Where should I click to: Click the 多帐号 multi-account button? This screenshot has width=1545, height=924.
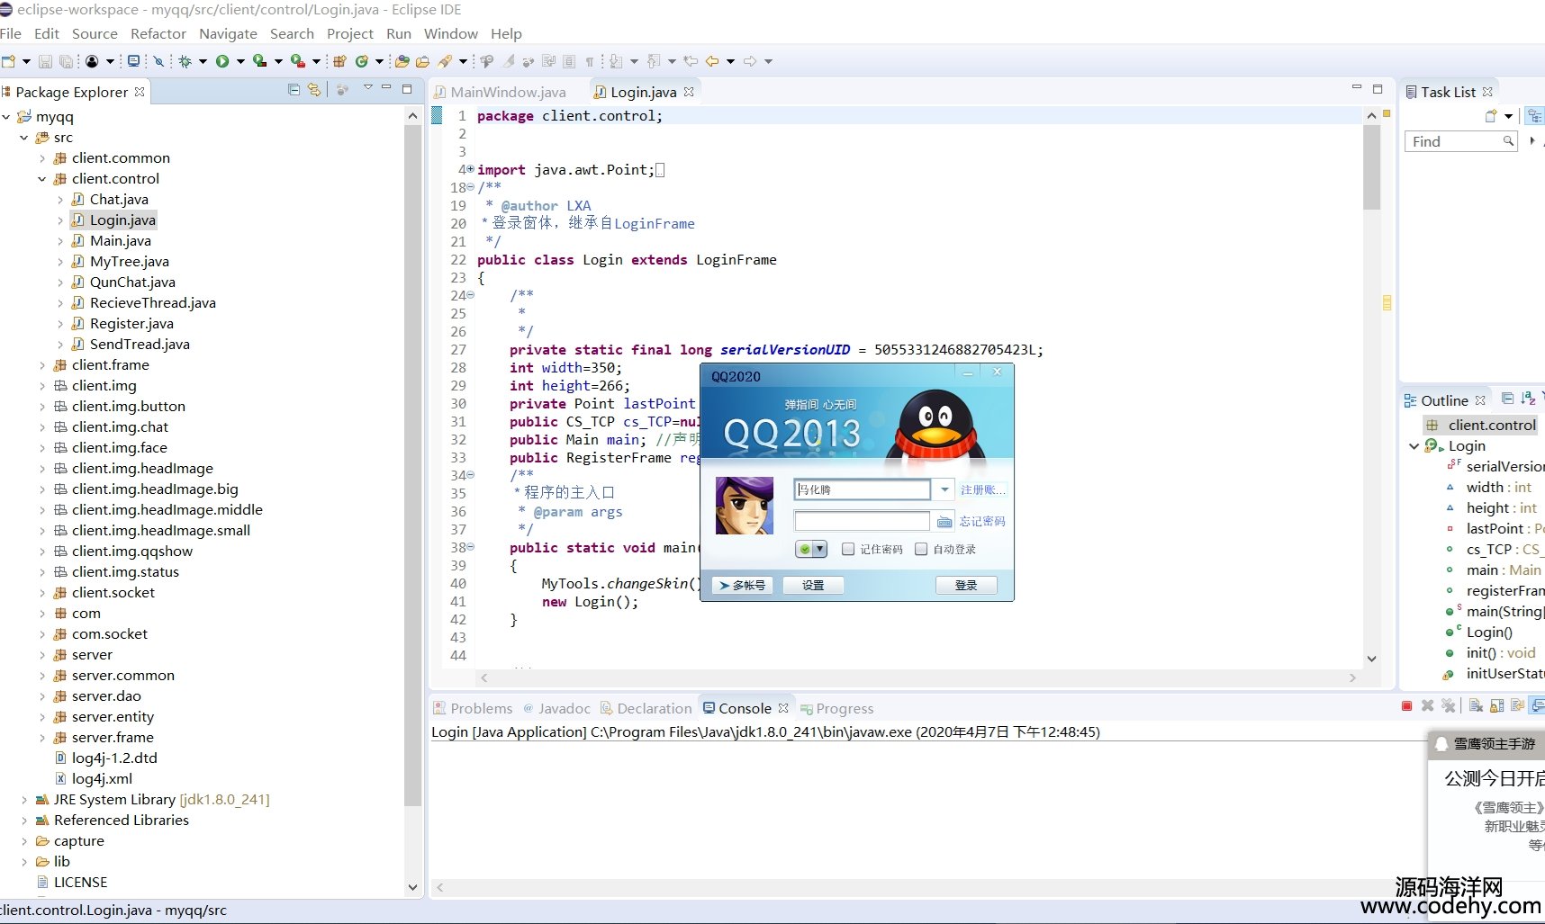click(742, 585)
